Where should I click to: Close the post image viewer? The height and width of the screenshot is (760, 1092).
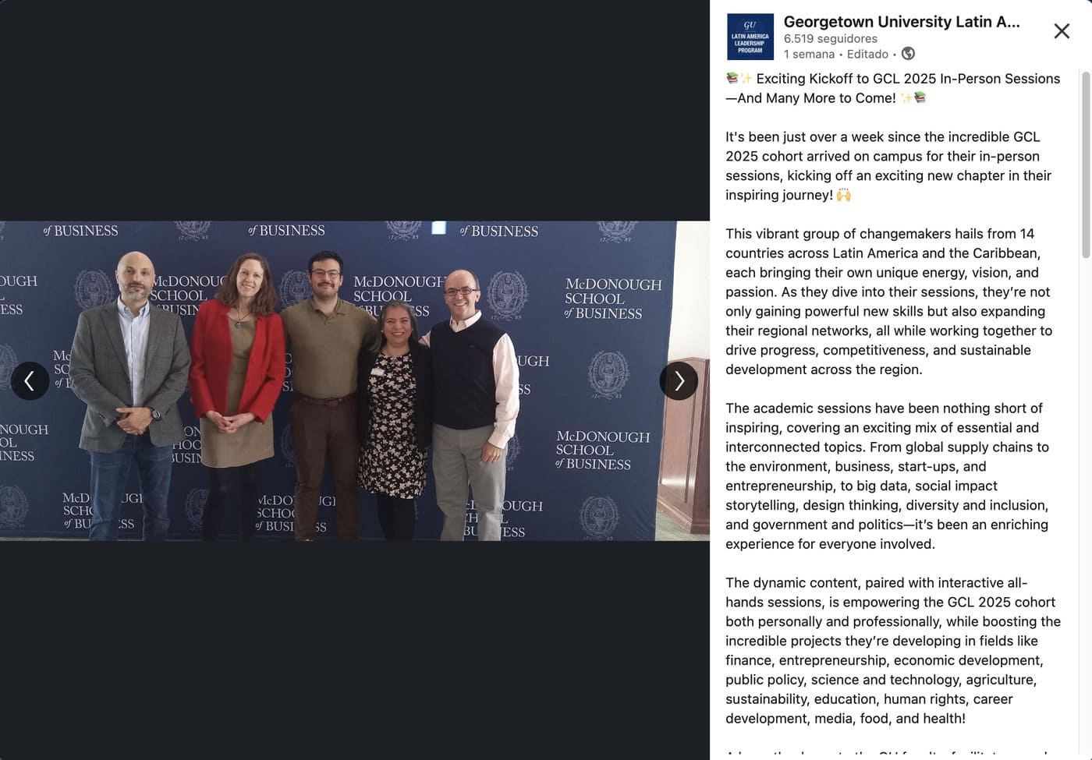point(1062,31)
